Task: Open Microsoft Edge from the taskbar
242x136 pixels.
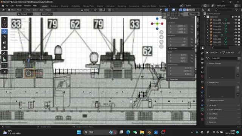Action: click(128, 132)
